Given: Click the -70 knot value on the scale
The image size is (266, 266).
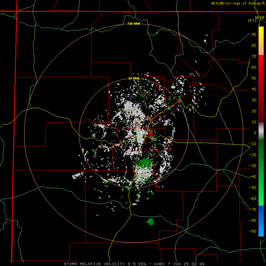Looking at the screenshot, I should (253, 209).
